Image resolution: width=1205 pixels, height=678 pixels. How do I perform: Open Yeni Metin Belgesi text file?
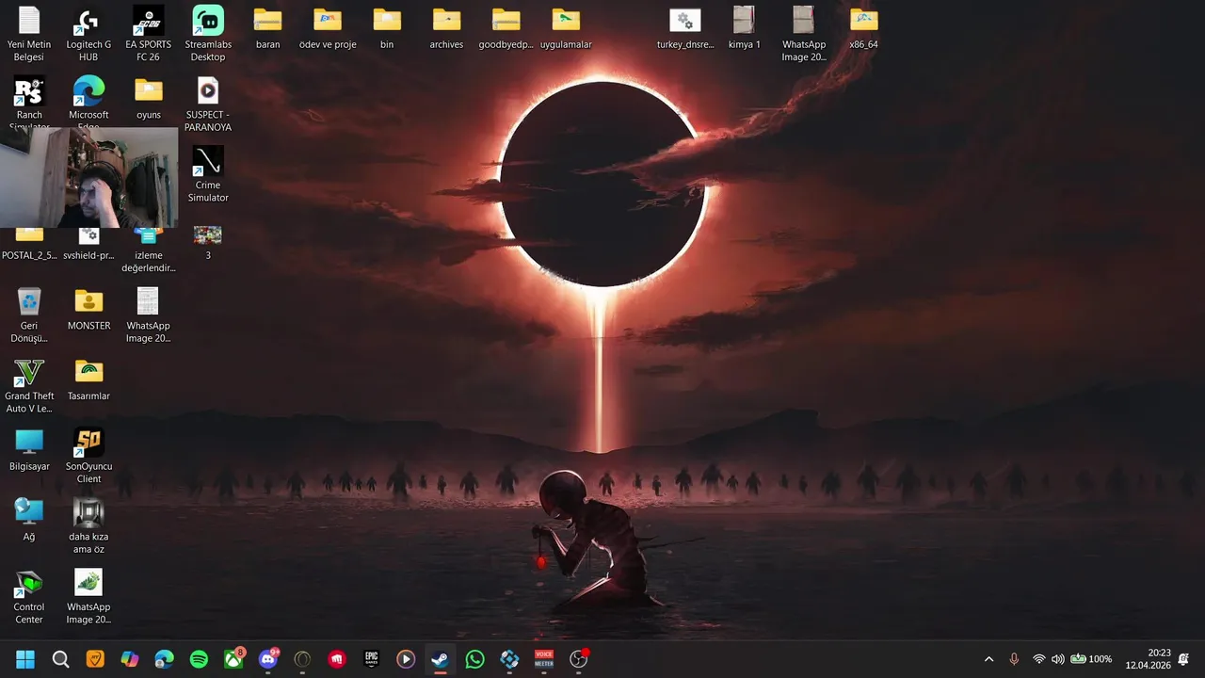(29, 33)
